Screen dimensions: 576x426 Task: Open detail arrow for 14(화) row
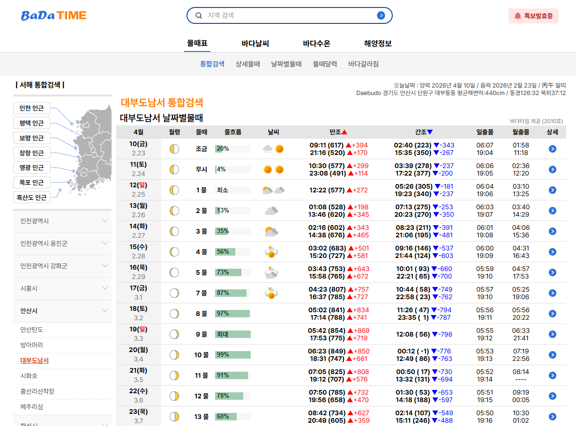pos(553,231)
